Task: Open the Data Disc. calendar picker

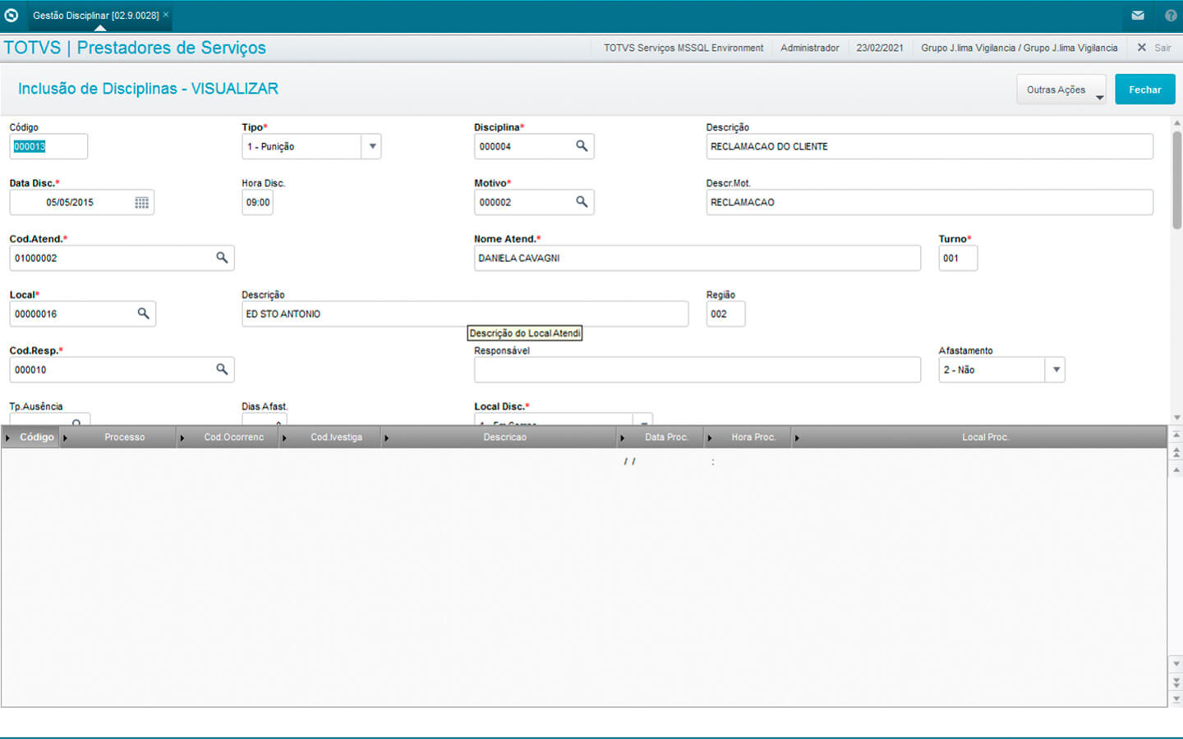Action: 141,203
